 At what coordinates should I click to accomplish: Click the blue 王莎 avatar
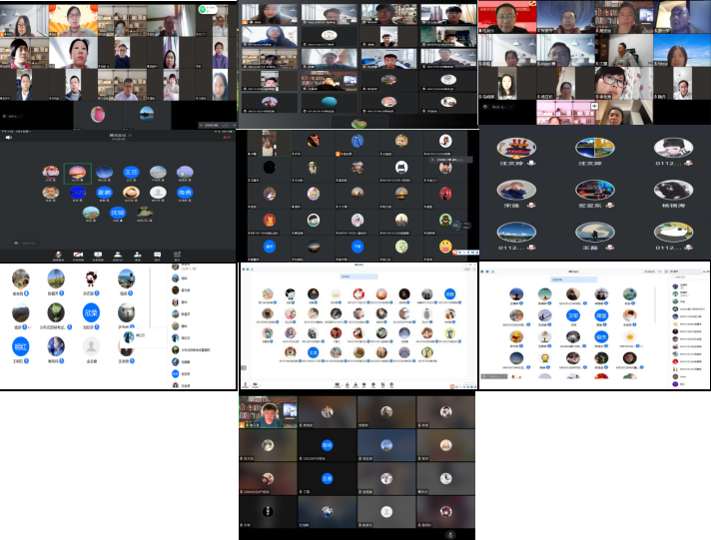(x=131, y=173)
